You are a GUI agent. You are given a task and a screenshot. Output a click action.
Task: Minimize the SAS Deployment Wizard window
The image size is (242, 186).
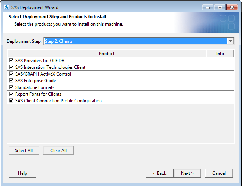[207, 7]
